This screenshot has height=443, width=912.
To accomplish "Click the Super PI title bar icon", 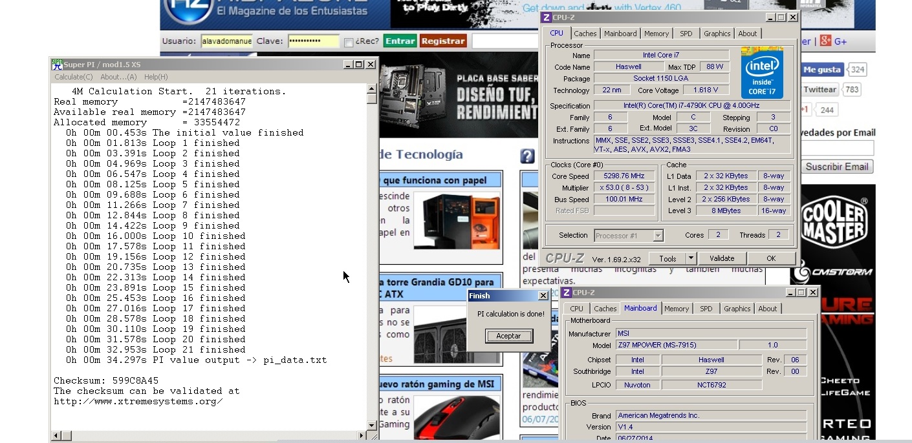I will [57, 64].
